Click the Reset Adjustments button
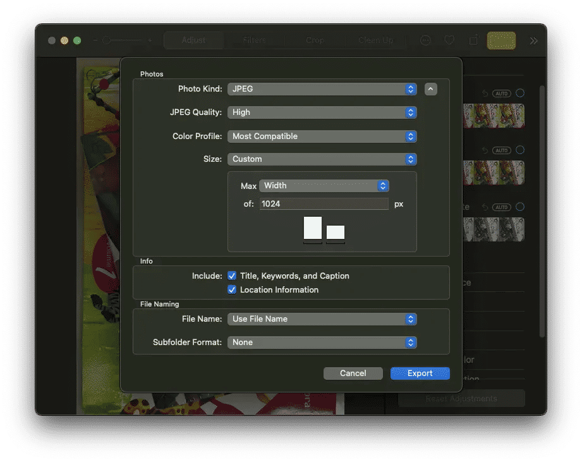582x462 pixels. coord(461,399)
